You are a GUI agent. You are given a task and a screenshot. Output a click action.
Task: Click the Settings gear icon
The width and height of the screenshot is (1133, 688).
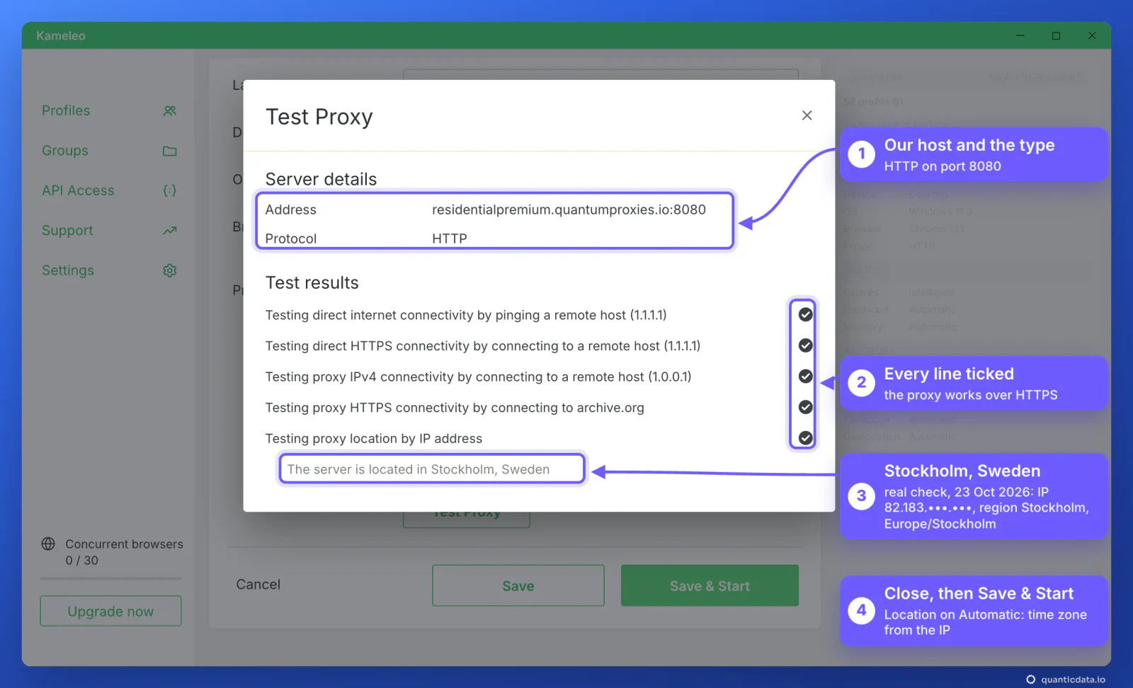tap(170, 270)
